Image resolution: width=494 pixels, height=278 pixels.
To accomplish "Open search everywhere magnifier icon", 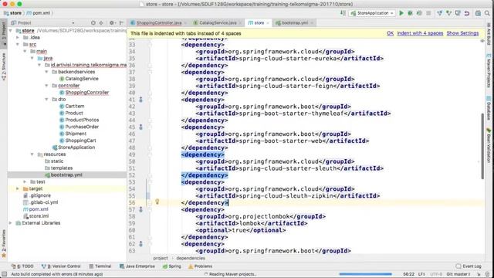I will pos(487,13).
